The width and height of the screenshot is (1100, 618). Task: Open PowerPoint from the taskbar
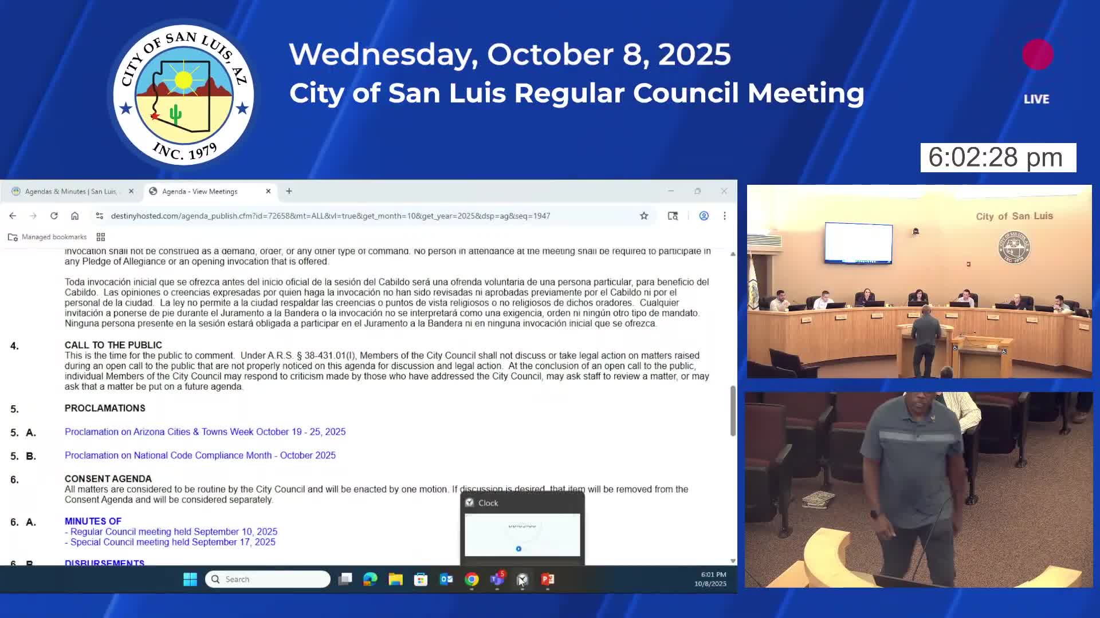(x=547, y=580)
